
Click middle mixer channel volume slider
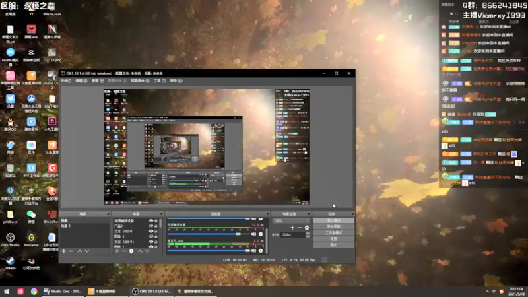tap(209, 234)
